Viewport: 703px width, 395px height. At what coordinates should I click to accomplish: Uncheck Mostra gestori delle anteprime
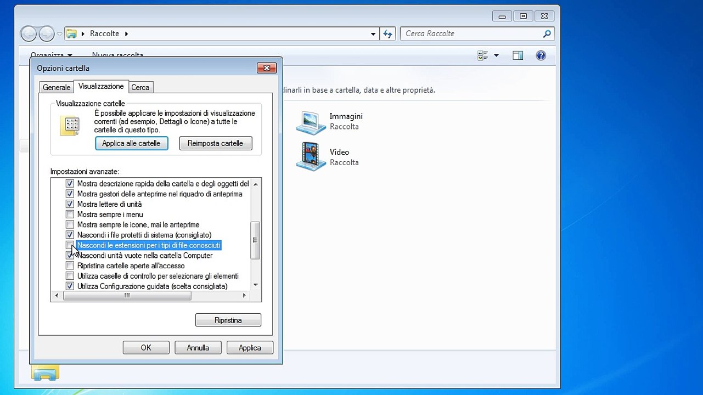70,194
